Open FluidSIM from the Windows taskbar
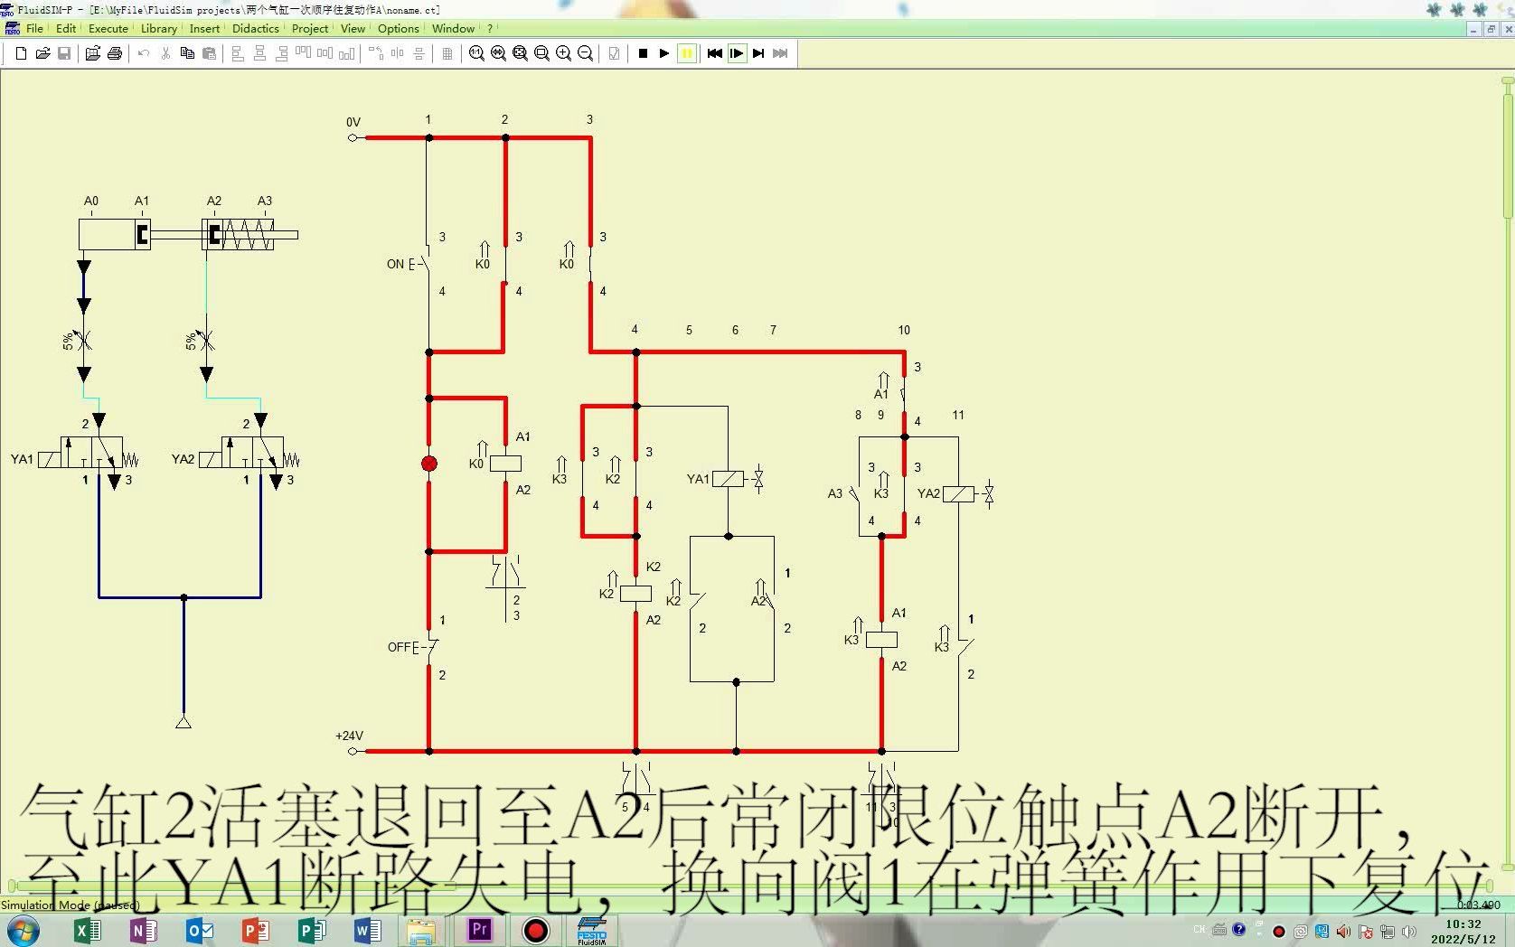This screenshot has width=1515, height=947. click(592, 931)
